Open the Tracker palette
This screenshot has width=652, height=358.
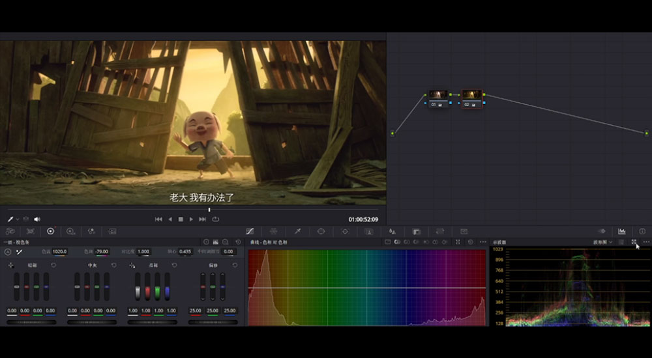pyautogui.click(x=345, y=231)
